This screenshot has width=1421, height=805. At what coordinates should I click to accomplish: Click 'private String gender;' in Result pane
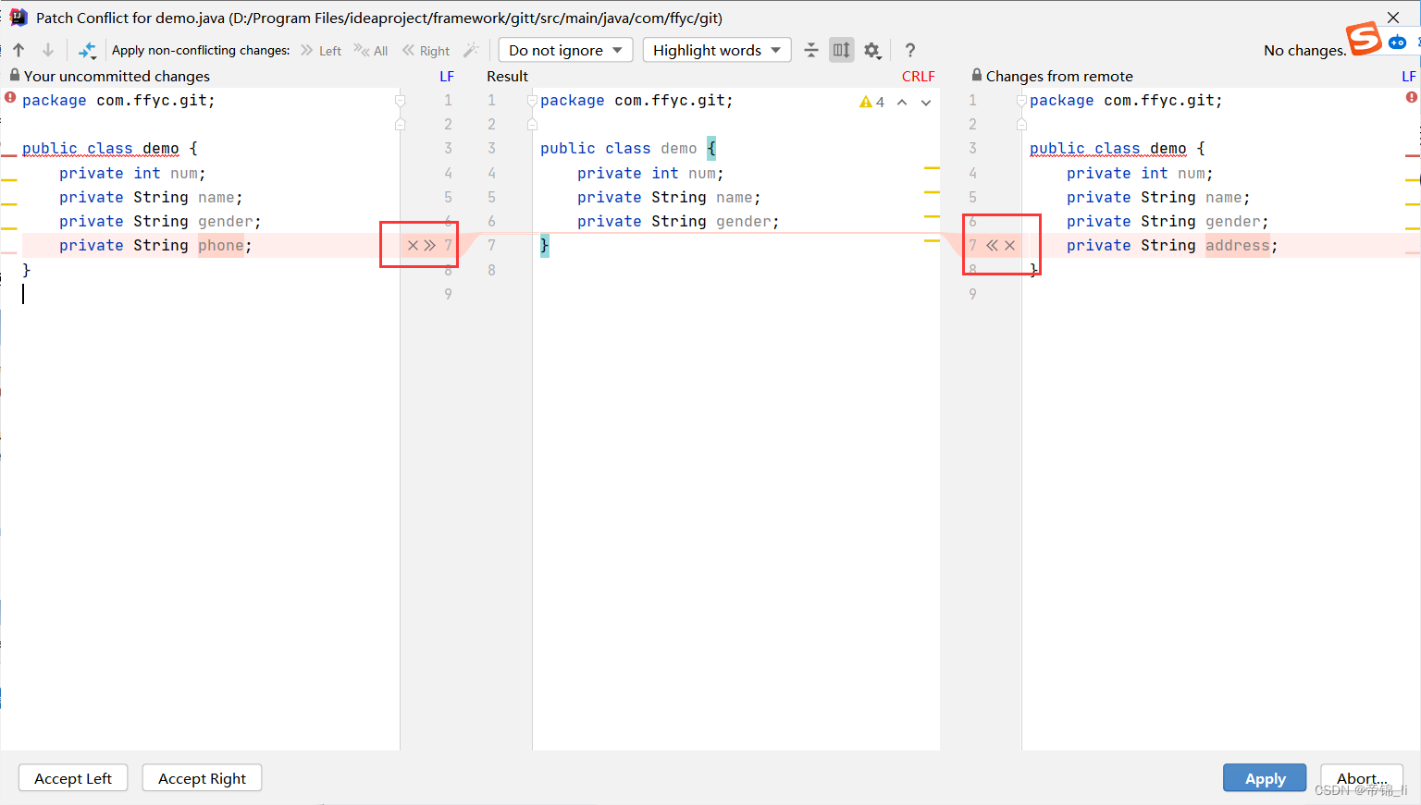pos(678,221)
